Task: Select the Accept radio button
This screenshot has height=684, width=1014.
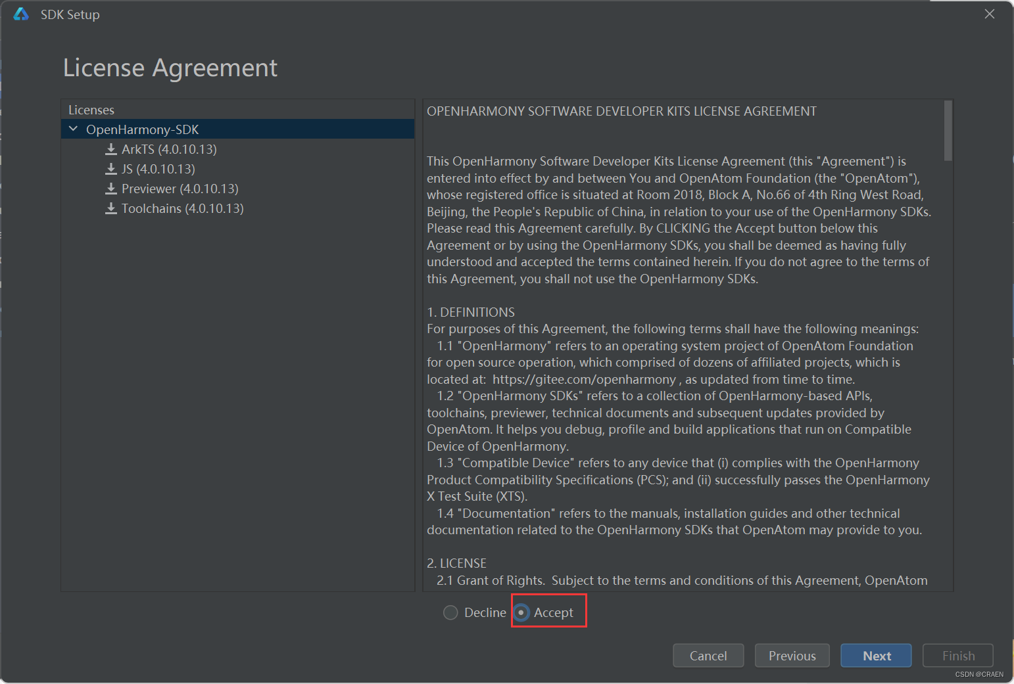Action: tap(521, 612)
